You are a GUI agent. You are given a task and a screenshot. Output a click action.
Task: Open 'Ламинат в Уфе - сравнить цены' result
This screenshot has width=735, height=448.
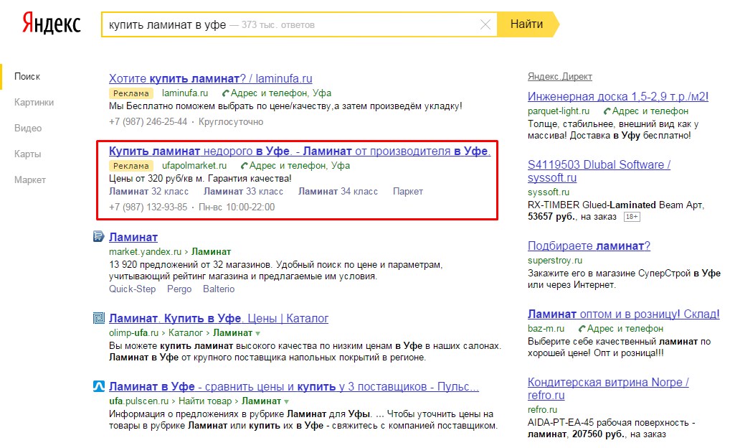click(x=294, y=386)
